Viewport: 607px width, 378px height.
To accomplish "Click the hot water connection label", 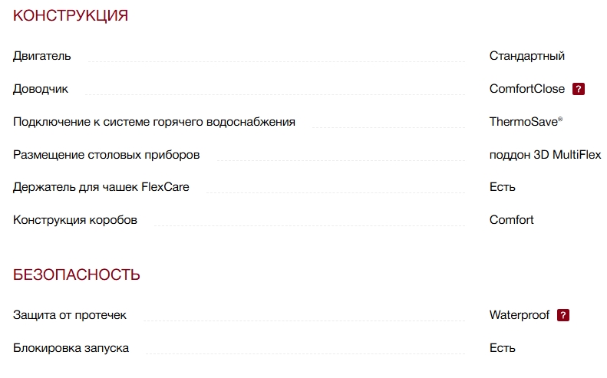I will 154,122.
